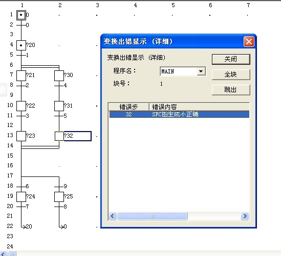Select SFC step box ?20
The image size is (281, 256).
(21, 45)
